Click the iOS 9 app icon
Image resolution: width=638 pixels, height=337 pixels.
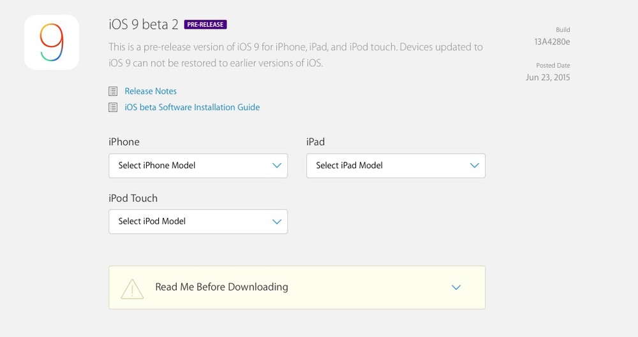pyautogui.click(x=52, y=42)
